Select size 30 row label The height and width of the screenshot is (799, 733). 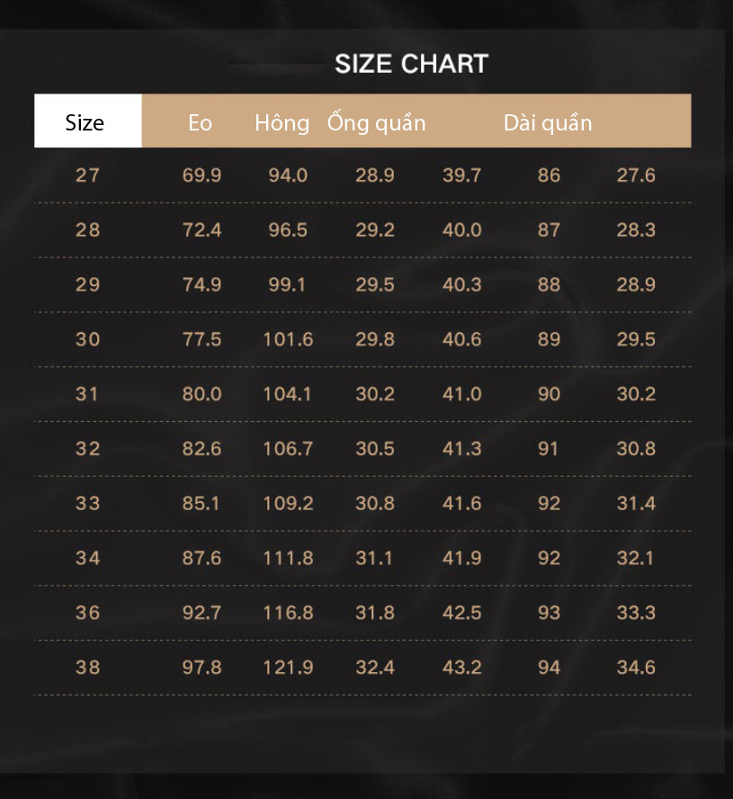point(87,339)
